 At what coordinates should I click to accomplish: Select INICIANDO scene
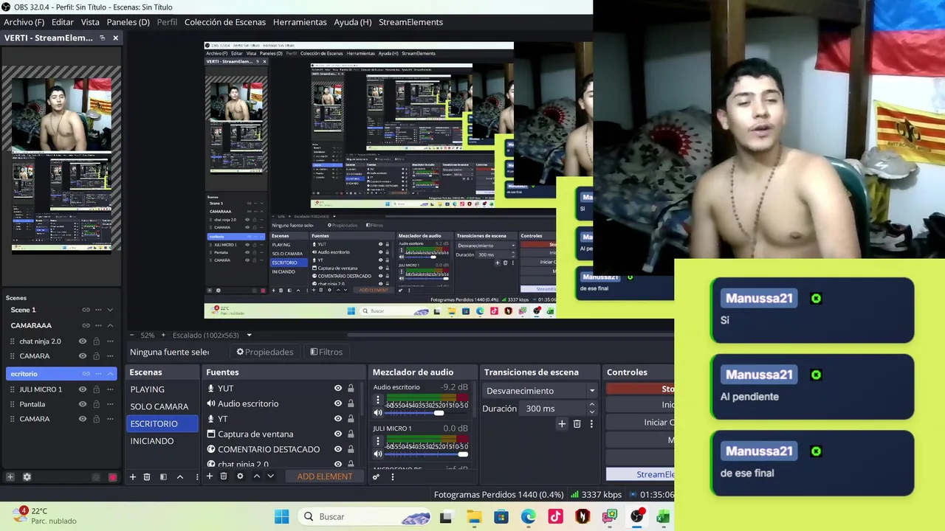click(162, 441)
